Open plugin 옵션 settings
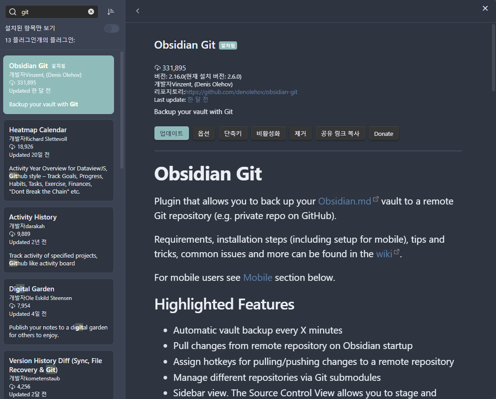Screen dimensions: 496x399 point(203,134)
